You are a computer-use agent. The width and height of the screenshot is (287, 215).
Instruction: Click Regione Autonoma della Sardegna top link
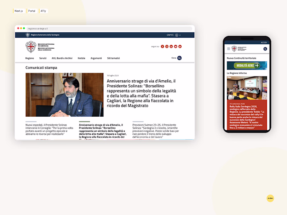coord(45,35)
